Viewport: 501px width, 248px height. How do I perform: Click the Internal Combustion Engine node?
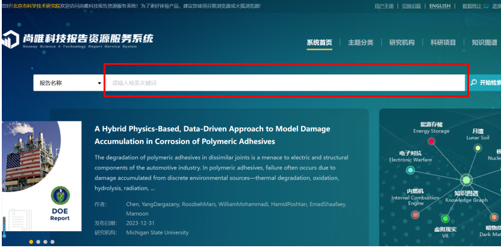pos(415,214)
